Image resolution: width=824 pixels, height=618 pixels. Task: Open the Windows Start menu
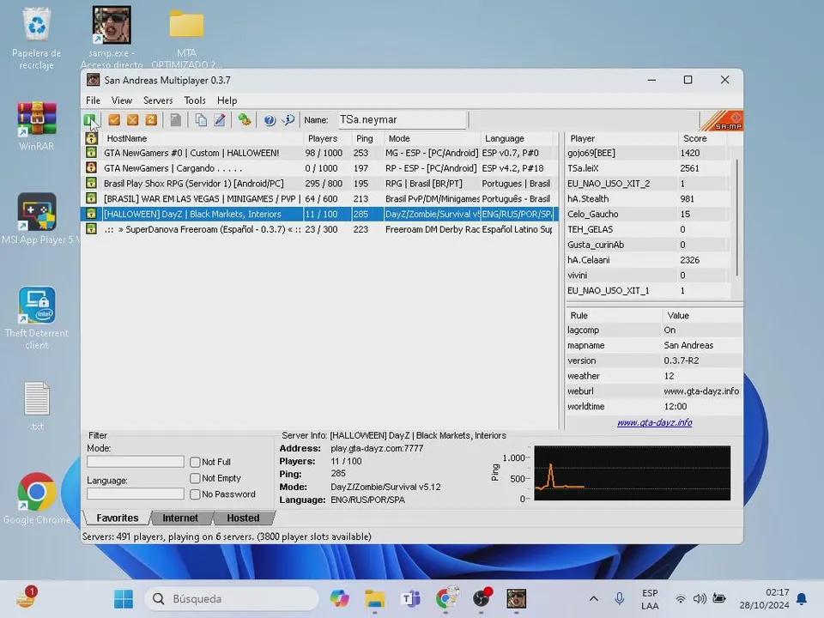pyautogui.click(x=124, y=598)
